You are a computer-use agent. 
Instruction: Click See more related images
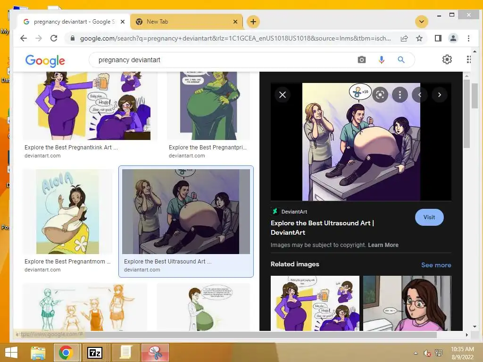(x=436, y=265)
